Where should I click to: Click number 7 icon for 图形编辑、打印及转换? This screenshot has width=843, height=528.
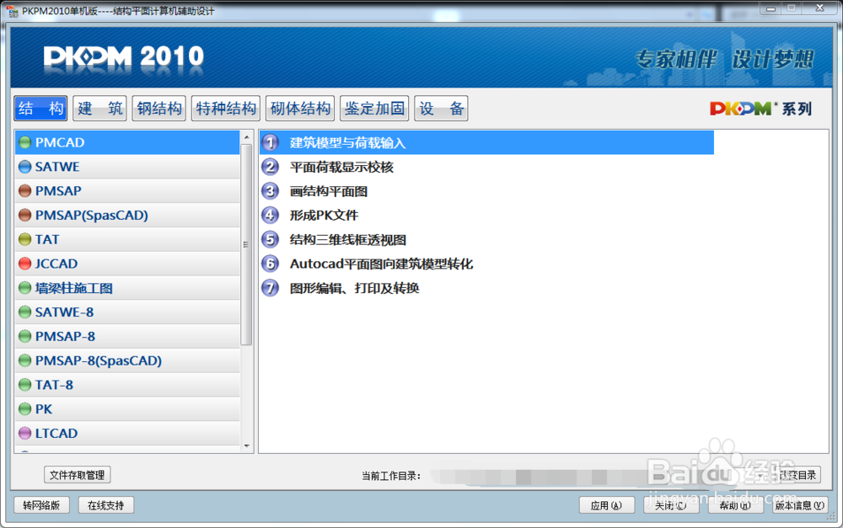[271, 288]
